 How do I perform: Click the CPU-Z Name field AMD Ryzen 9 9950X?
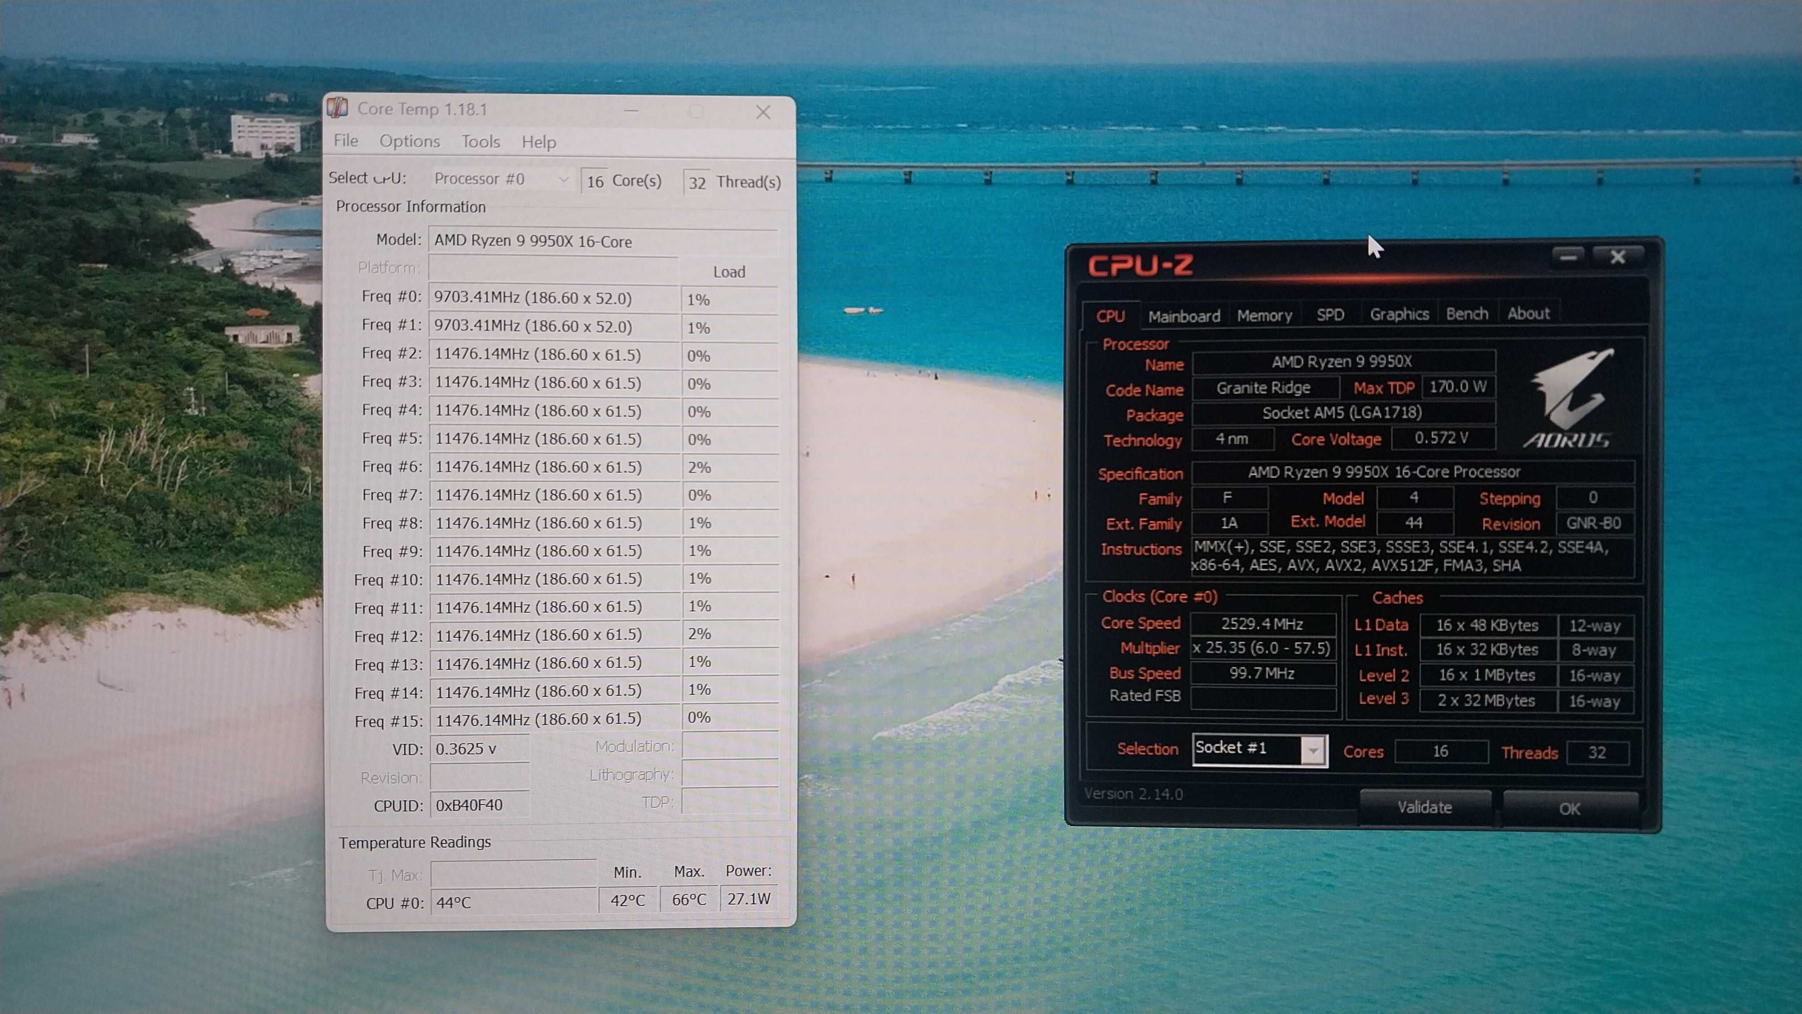coord(1343,362)
